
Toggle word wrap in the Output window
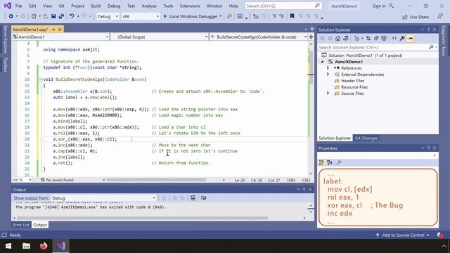203,198
